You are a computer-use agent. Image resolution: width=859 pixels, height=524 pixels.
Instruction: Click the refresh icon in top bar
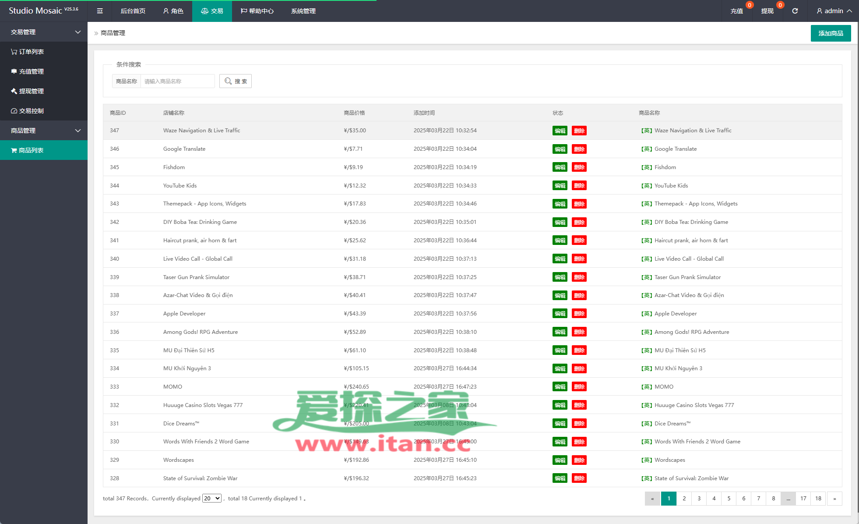(x=795, y=11)
